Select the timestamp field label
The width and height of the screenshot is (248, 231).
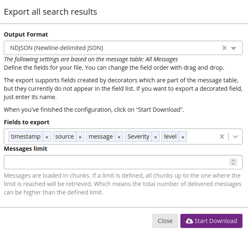pos(26,136)
